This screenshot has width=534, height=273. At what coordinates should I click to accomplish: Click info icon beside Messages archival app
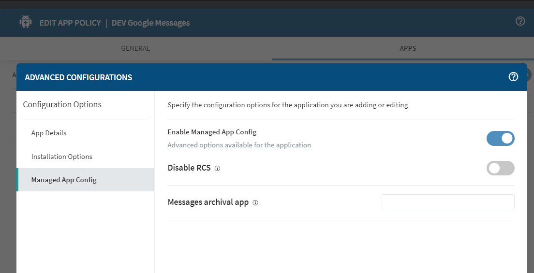(255, 203)
